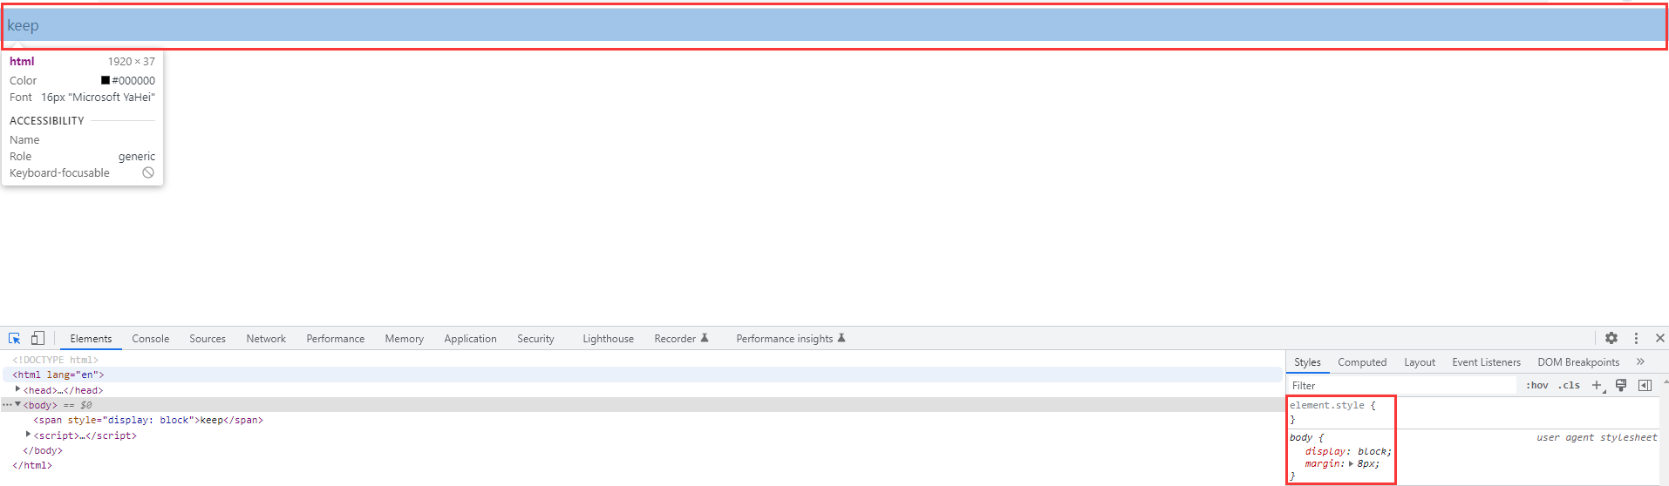Select the closing </body> tag line
Image resolution: width=1669 pixels, height=486 pixels.
43,450
